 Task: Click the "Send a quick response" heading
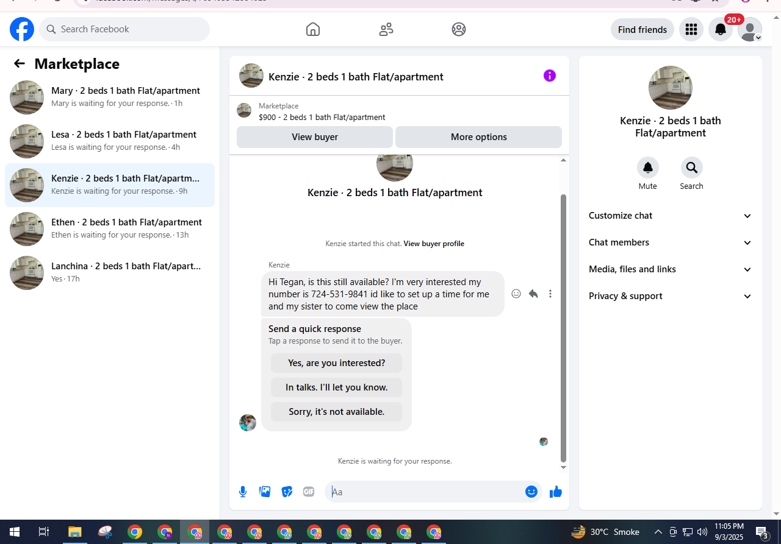(315, 329)
